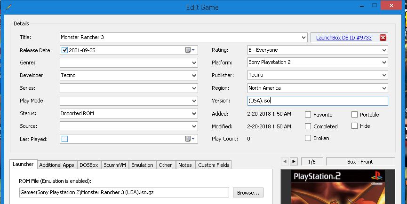Mark the game as Favorite
Viewport: 407px width, 204px height.
click(308, 115)
